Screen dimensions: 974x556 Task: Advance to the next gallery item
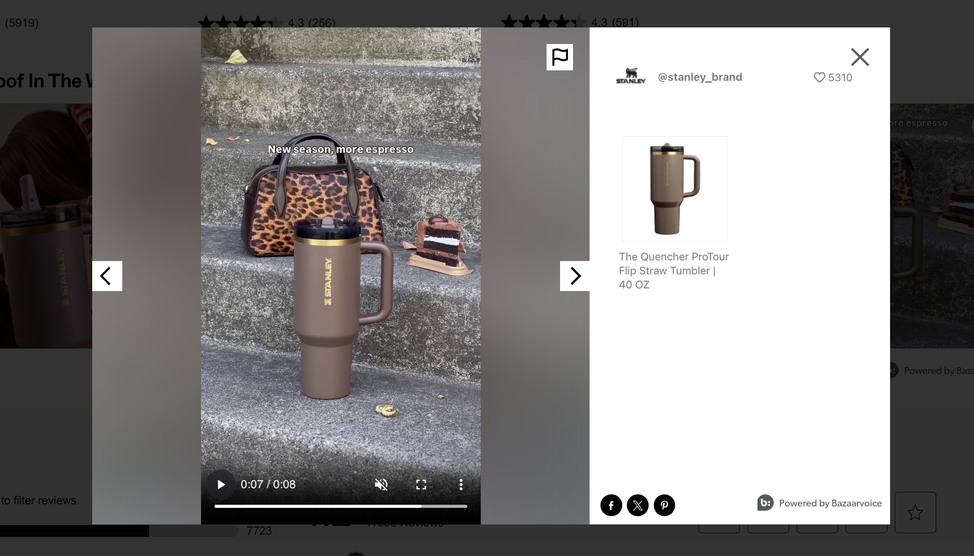click(575, 276)
